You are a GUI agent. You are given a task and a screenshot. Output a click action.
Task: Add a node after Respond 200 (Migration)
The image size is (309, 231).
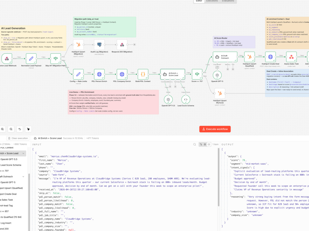[134, 45]
